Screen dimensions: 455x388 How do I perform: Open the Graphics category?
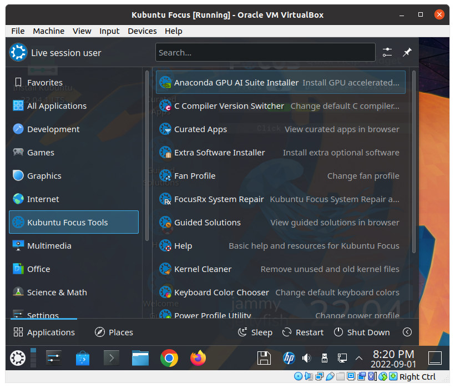pos(74,176)
